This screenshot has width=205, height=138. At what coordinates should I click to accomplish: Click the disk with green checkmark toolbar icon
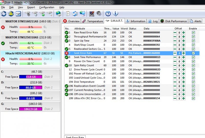click(42, 14)
